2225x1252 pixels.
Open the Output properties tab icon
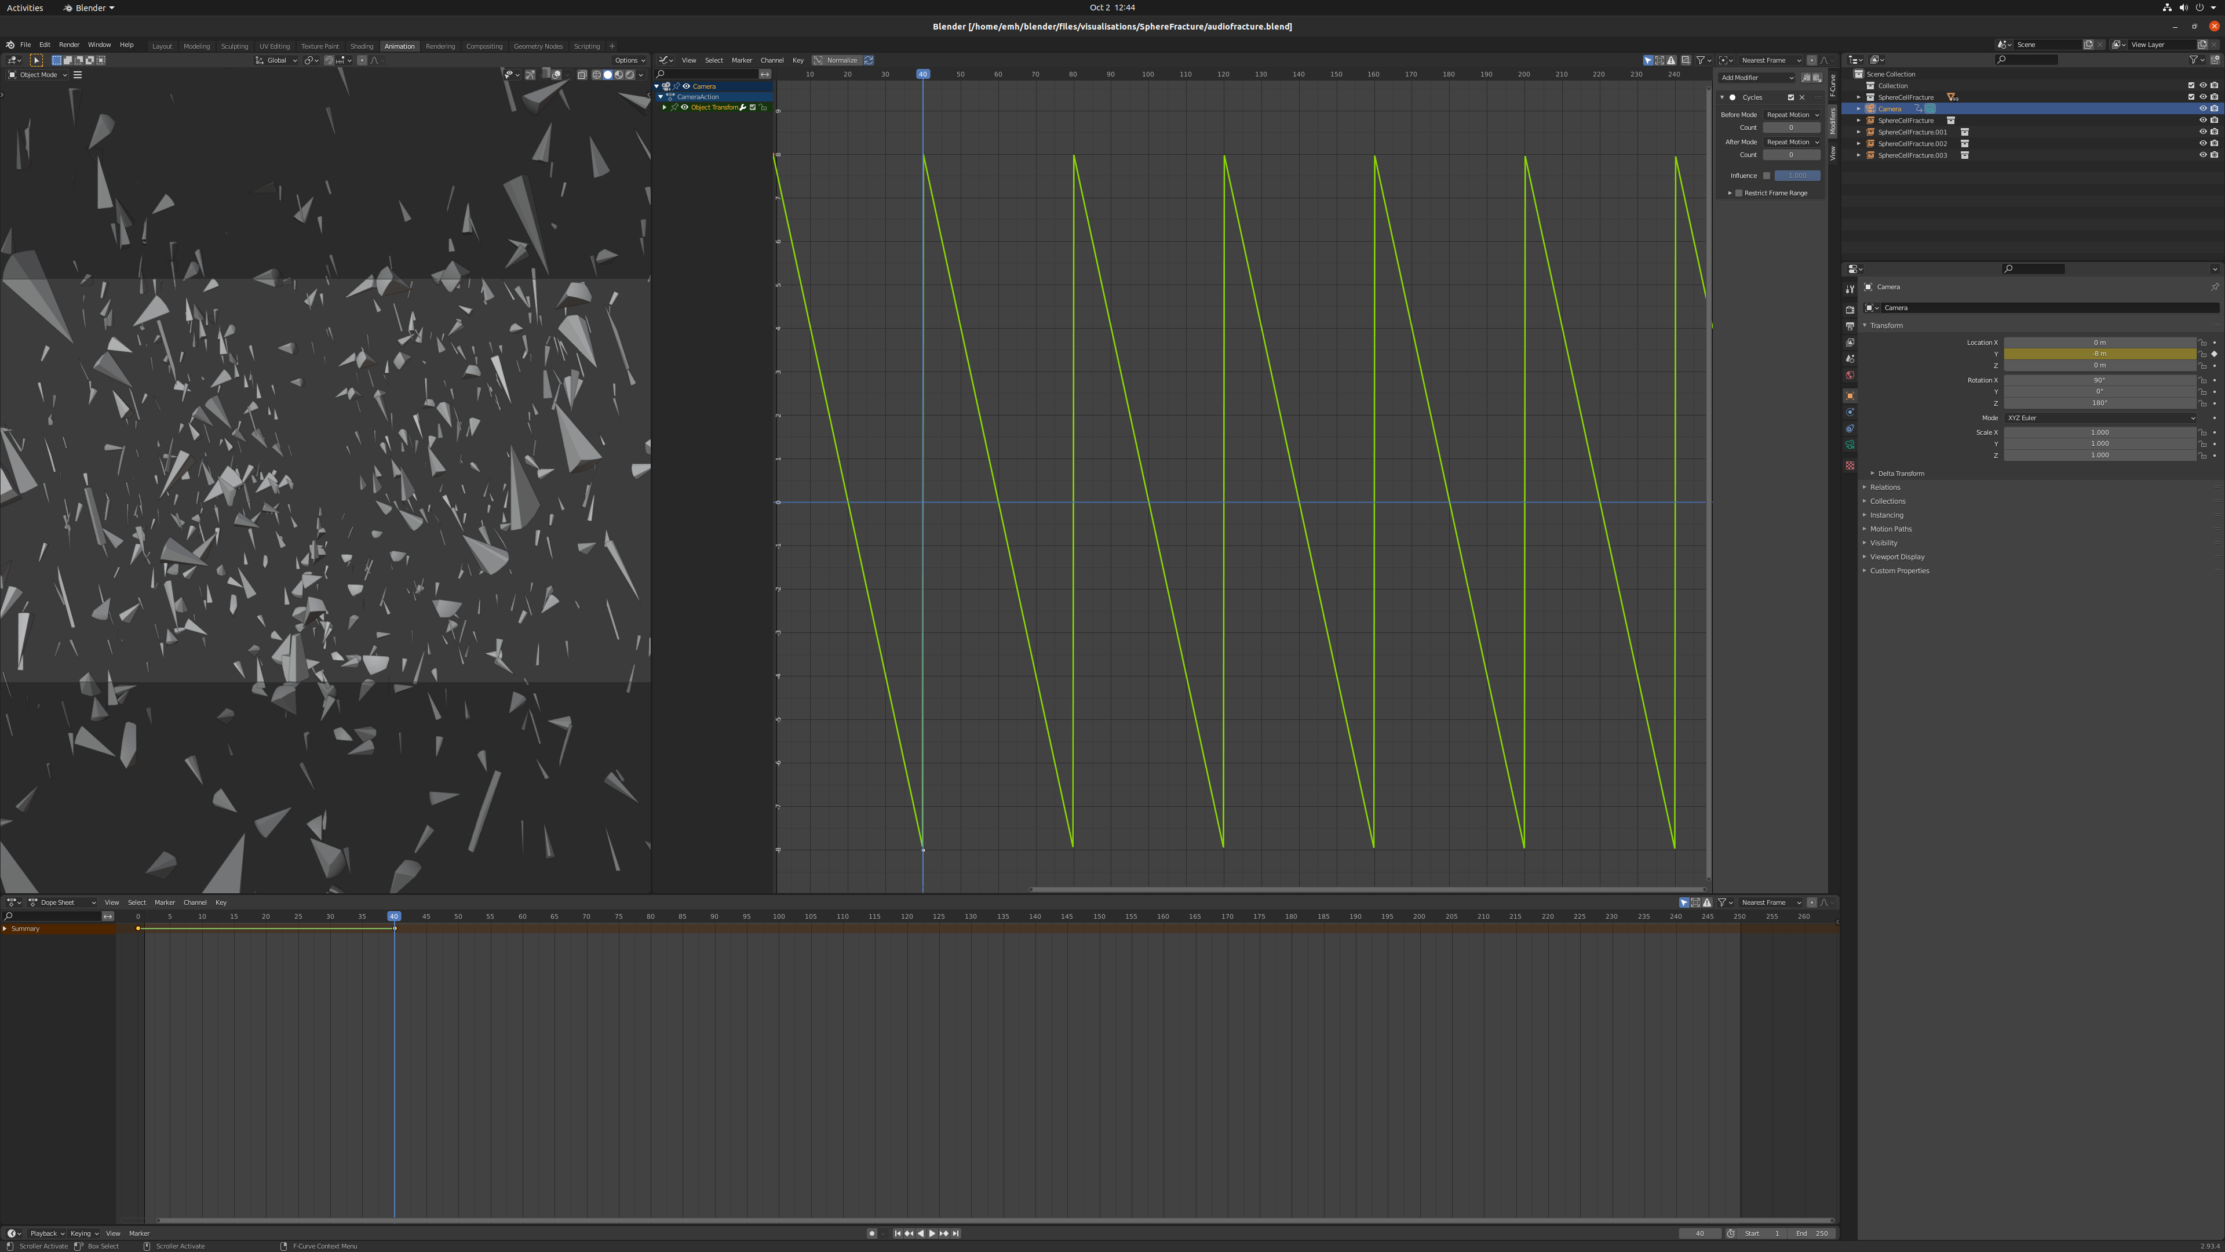[1850, 326]
